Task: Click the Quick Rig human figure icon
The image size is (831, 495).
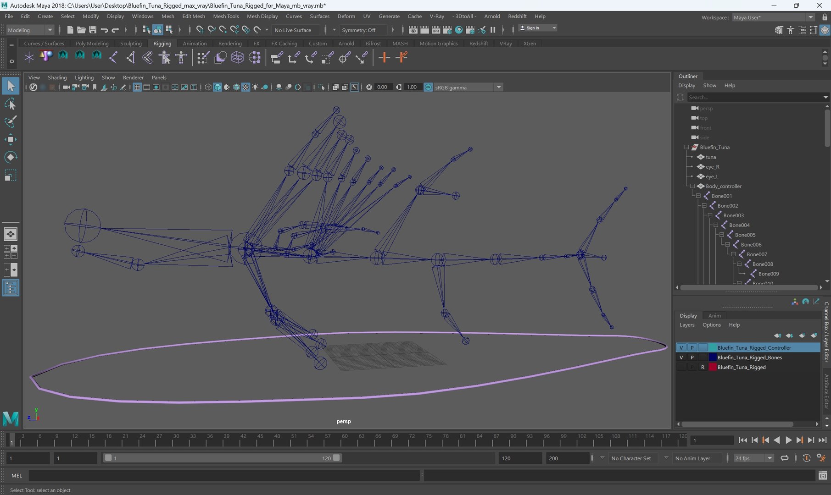Action: 164,57
